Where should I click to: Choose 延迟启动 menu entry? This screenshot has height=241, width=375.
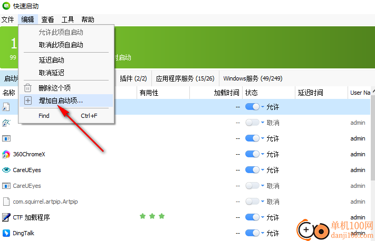(x=66, y=60)
